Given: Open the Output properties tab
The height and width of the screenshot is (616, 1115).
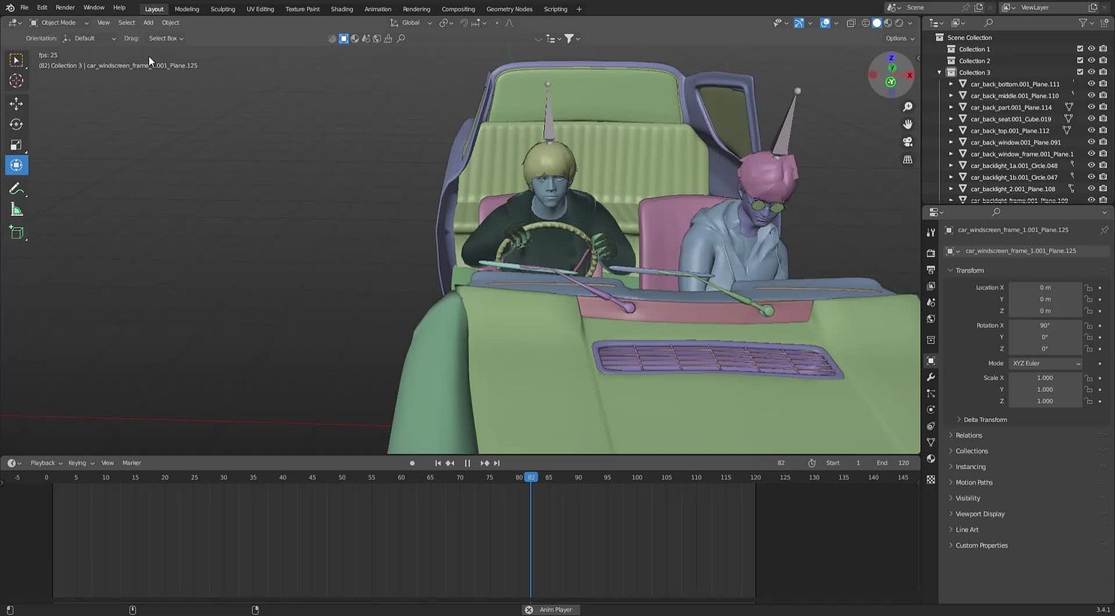Looking at the screenshot, I should click(931, 270).
